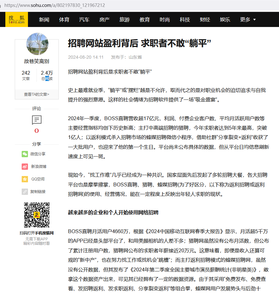
Task: Open the 时尚 channel
Action: 165,19
